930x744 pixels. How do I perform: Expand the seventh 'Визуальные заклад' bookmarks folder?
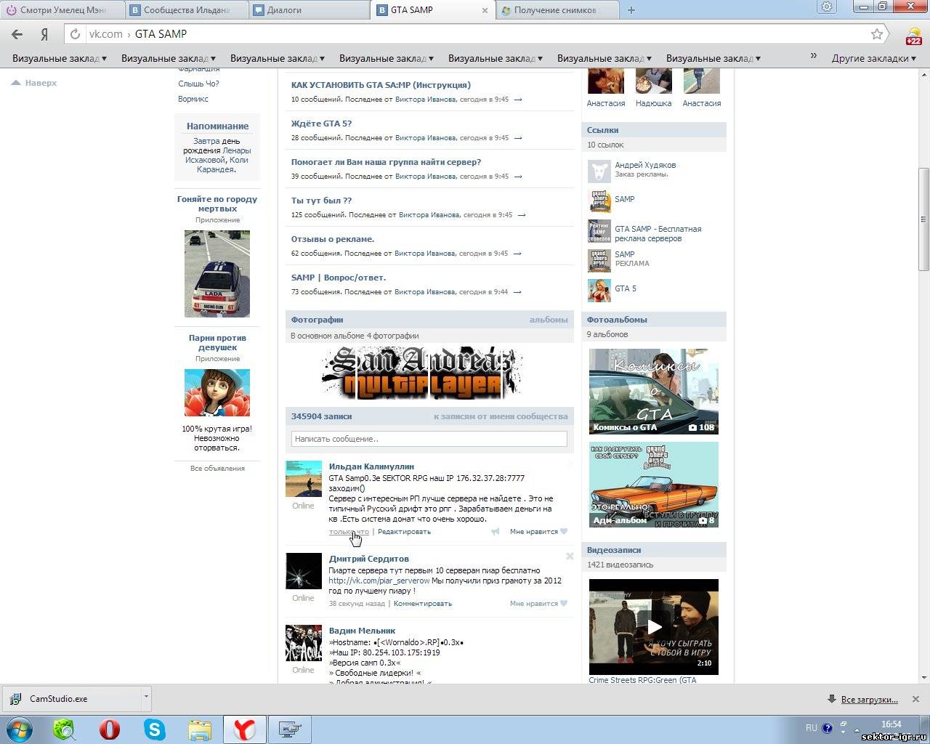tap(713, 58)
